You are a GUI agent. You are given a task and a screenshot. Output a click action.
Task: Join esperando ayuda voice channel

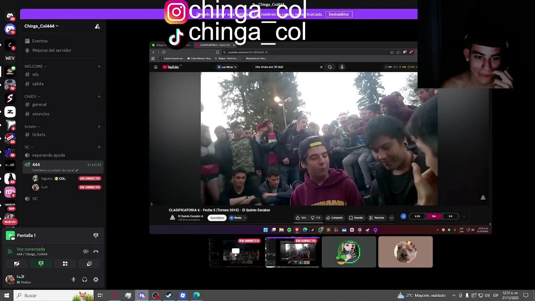click(48, 155)
